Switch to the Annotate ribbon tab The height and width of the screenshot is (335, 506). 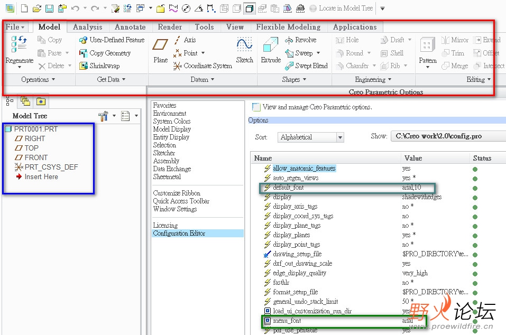[130, 27]
